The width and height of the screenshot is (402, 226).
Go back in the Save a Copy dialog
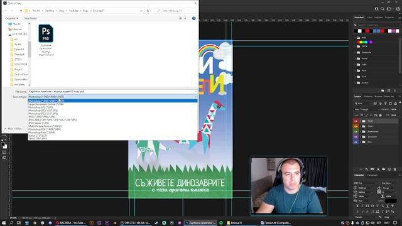point(6,11)
